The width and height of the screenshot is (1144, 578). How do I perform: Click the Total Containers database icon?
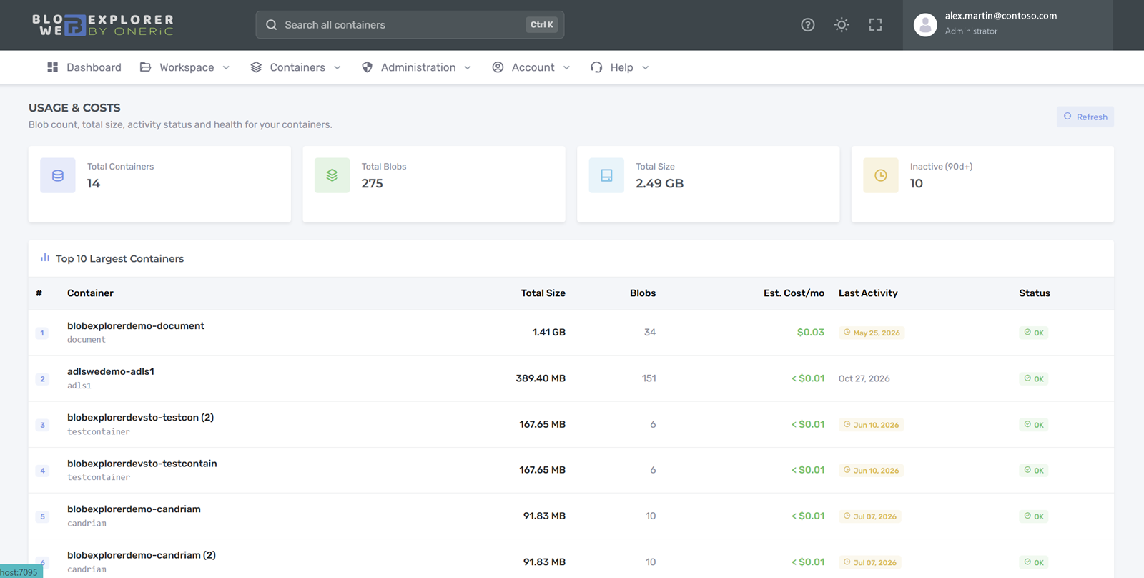coord(58,175)
